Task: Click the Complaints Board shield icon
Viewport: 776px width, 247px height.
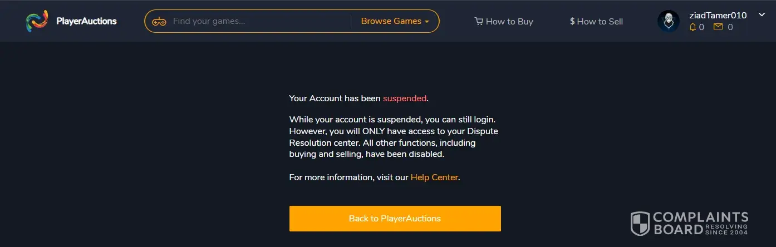Action: [x=640, y=223]
